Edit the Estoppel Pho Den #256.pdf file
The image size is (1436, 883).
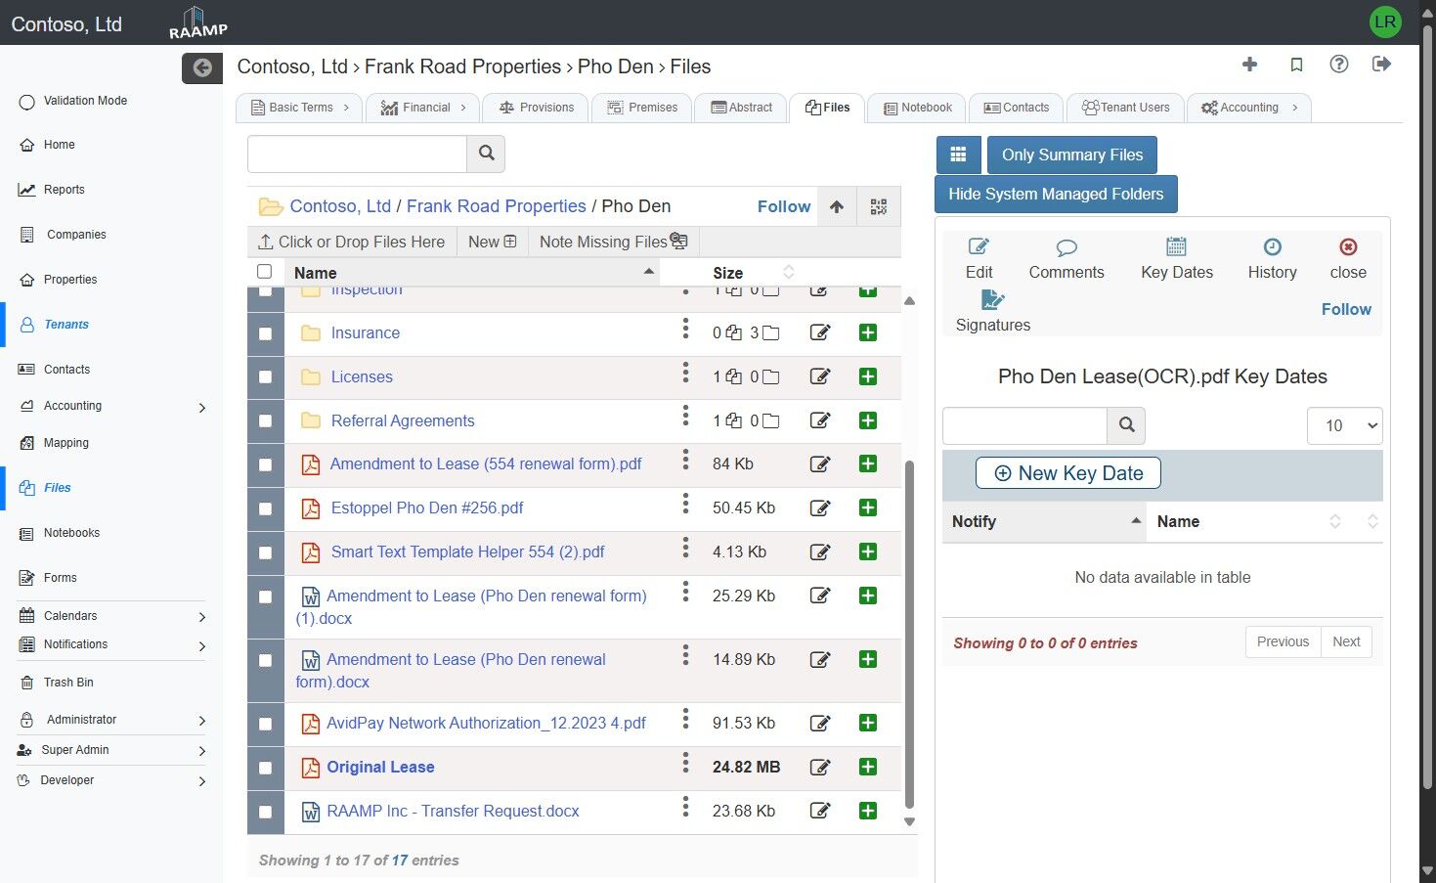pyautogui.click(x=820, y=508)
